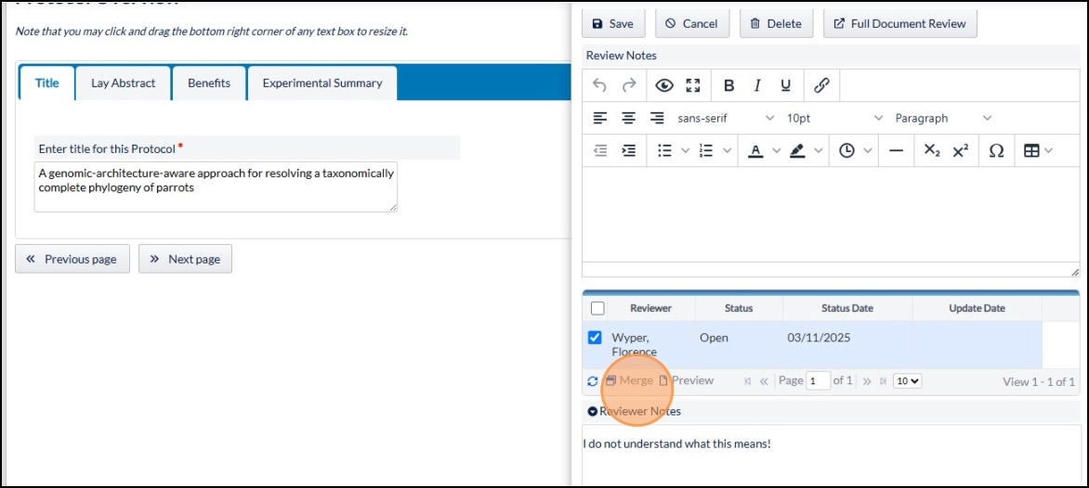Switch to the Benefits tab

click(209, 83)
